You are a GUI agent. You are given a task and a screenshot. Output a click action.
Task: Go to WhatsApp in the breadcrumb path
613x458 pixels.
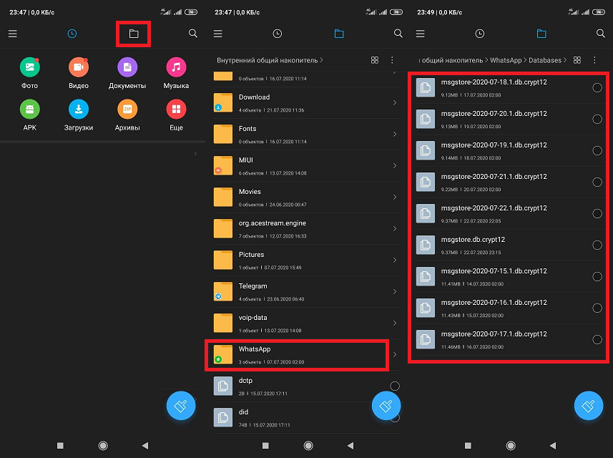click(x=506, y=60)
